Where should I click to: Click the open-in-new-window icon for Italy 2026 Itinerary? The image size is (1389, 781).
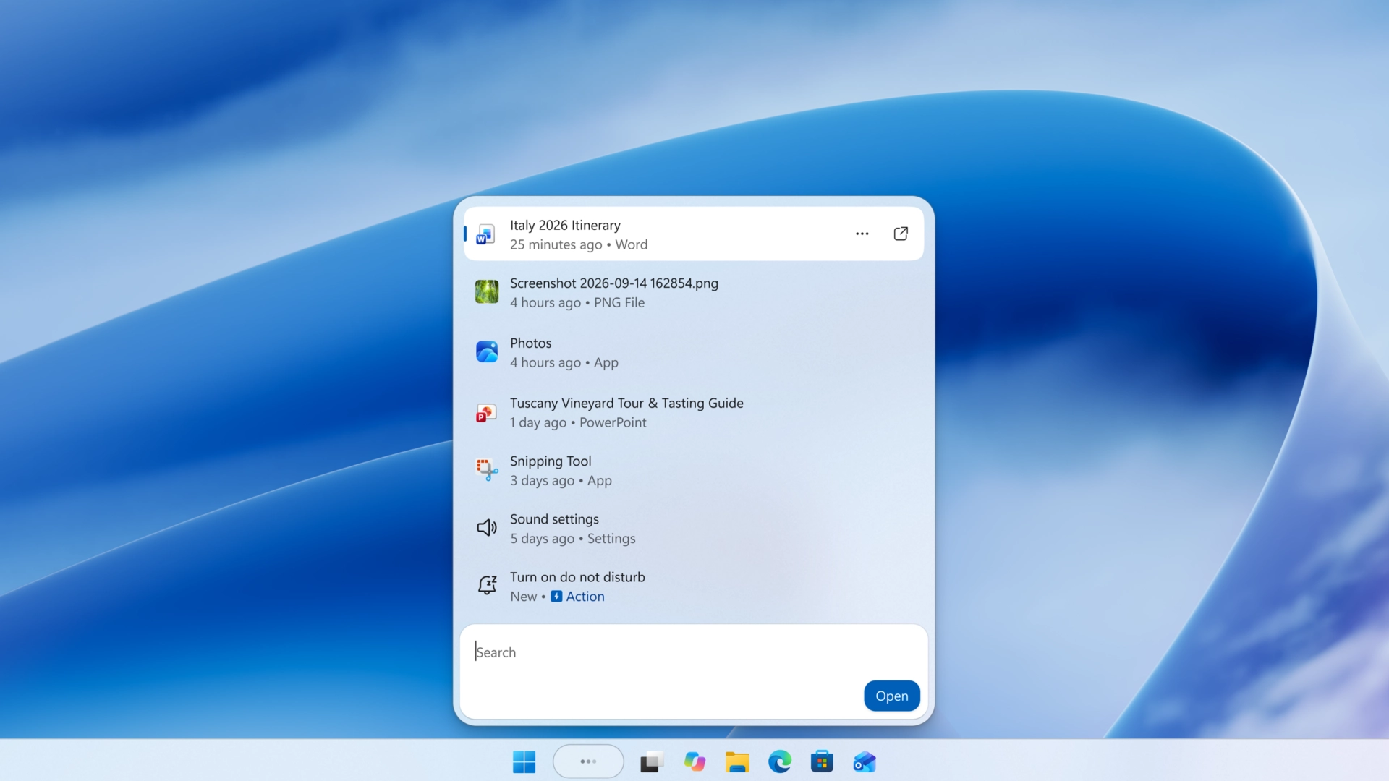(x=901, y=234)
